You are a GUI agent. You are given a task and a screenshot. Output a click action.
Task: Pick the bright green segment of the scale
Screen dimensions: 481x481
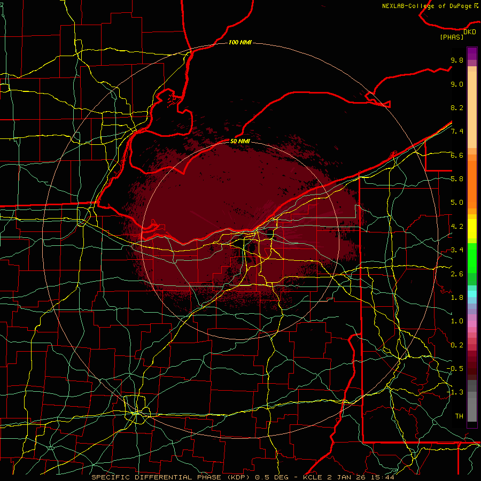472,258
